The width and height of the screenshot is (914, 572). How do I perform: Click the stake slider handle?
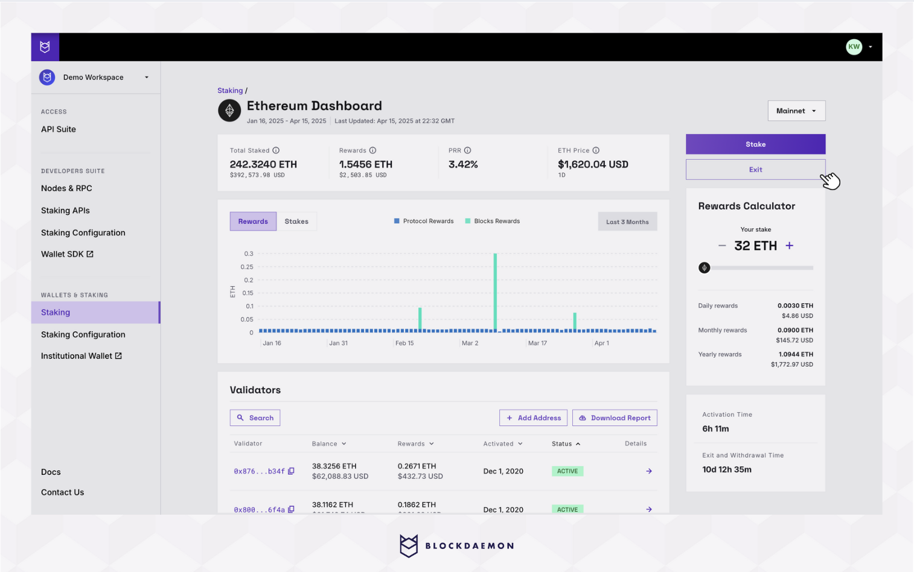pos(704,268)
